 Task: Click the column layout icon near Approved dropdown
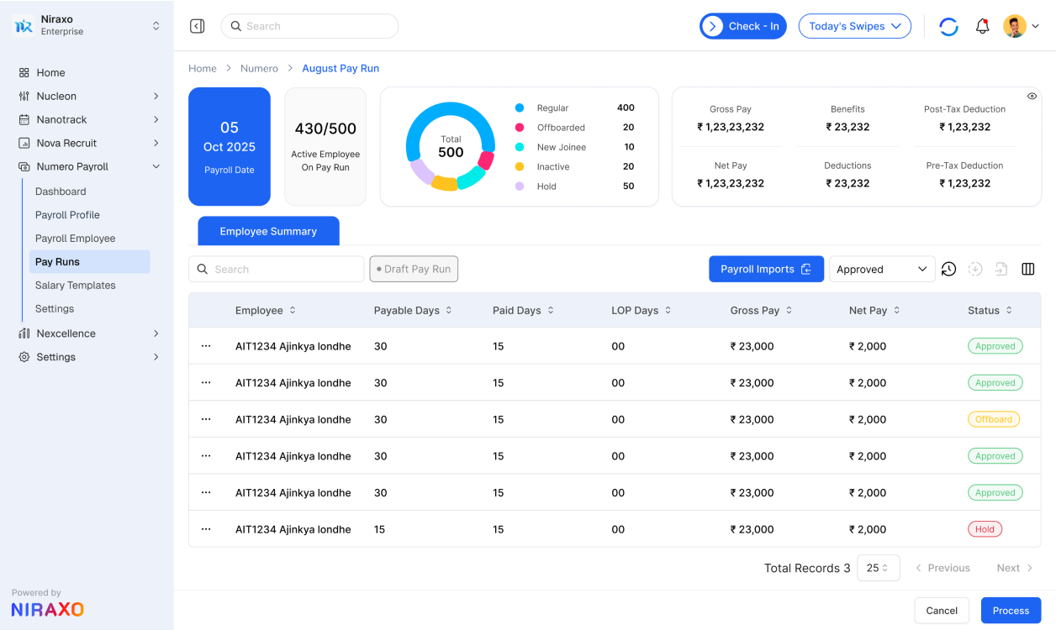[x=1027, y=269]
